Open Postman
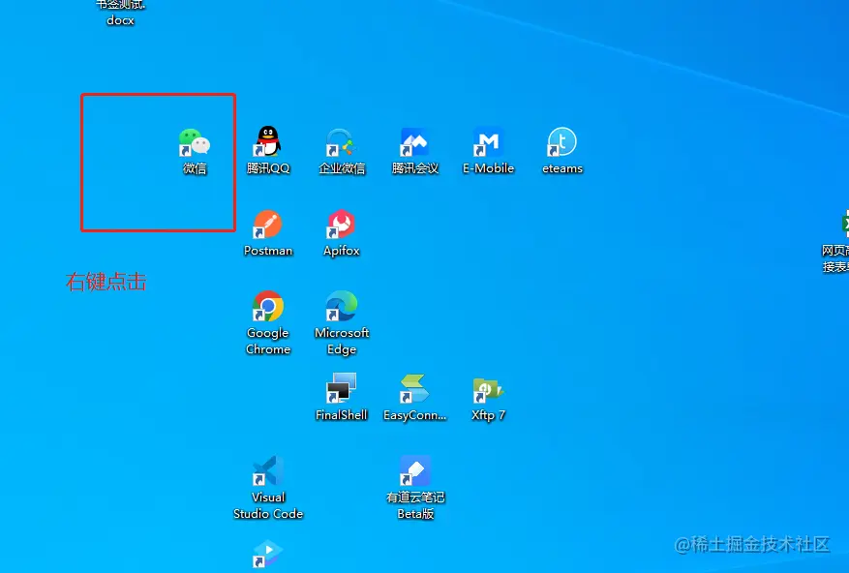 268,225
